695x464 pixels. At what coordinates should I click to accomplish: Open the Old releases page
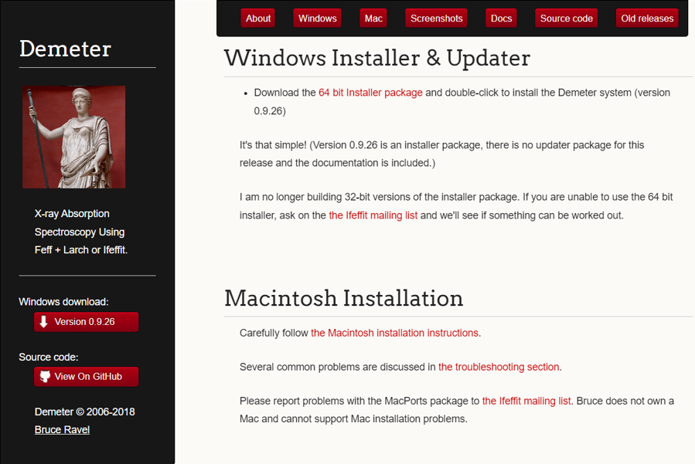coord(647,19)
